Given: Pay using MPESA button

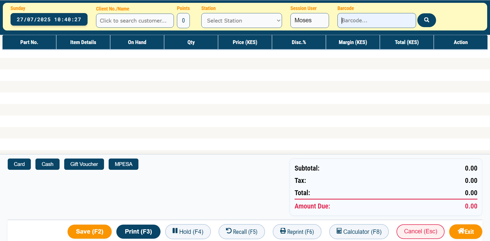Looking at the screenshot, I should coord(124,164).
